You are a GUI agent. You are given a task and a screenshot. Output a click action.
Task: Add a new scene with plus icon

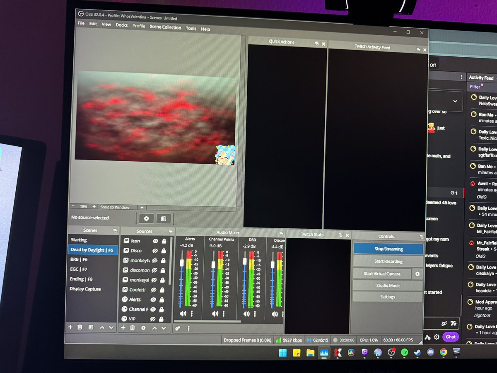click(70, 327)
